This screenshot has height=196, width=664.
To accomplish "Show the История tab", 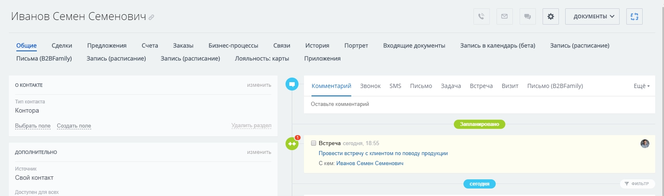I will click(317, 45).
